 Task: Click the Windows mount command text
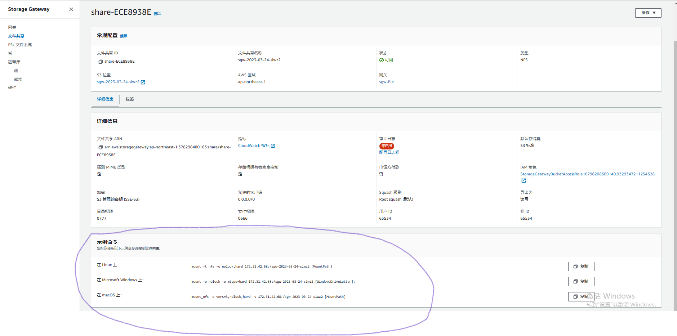(x=273, y=282)
